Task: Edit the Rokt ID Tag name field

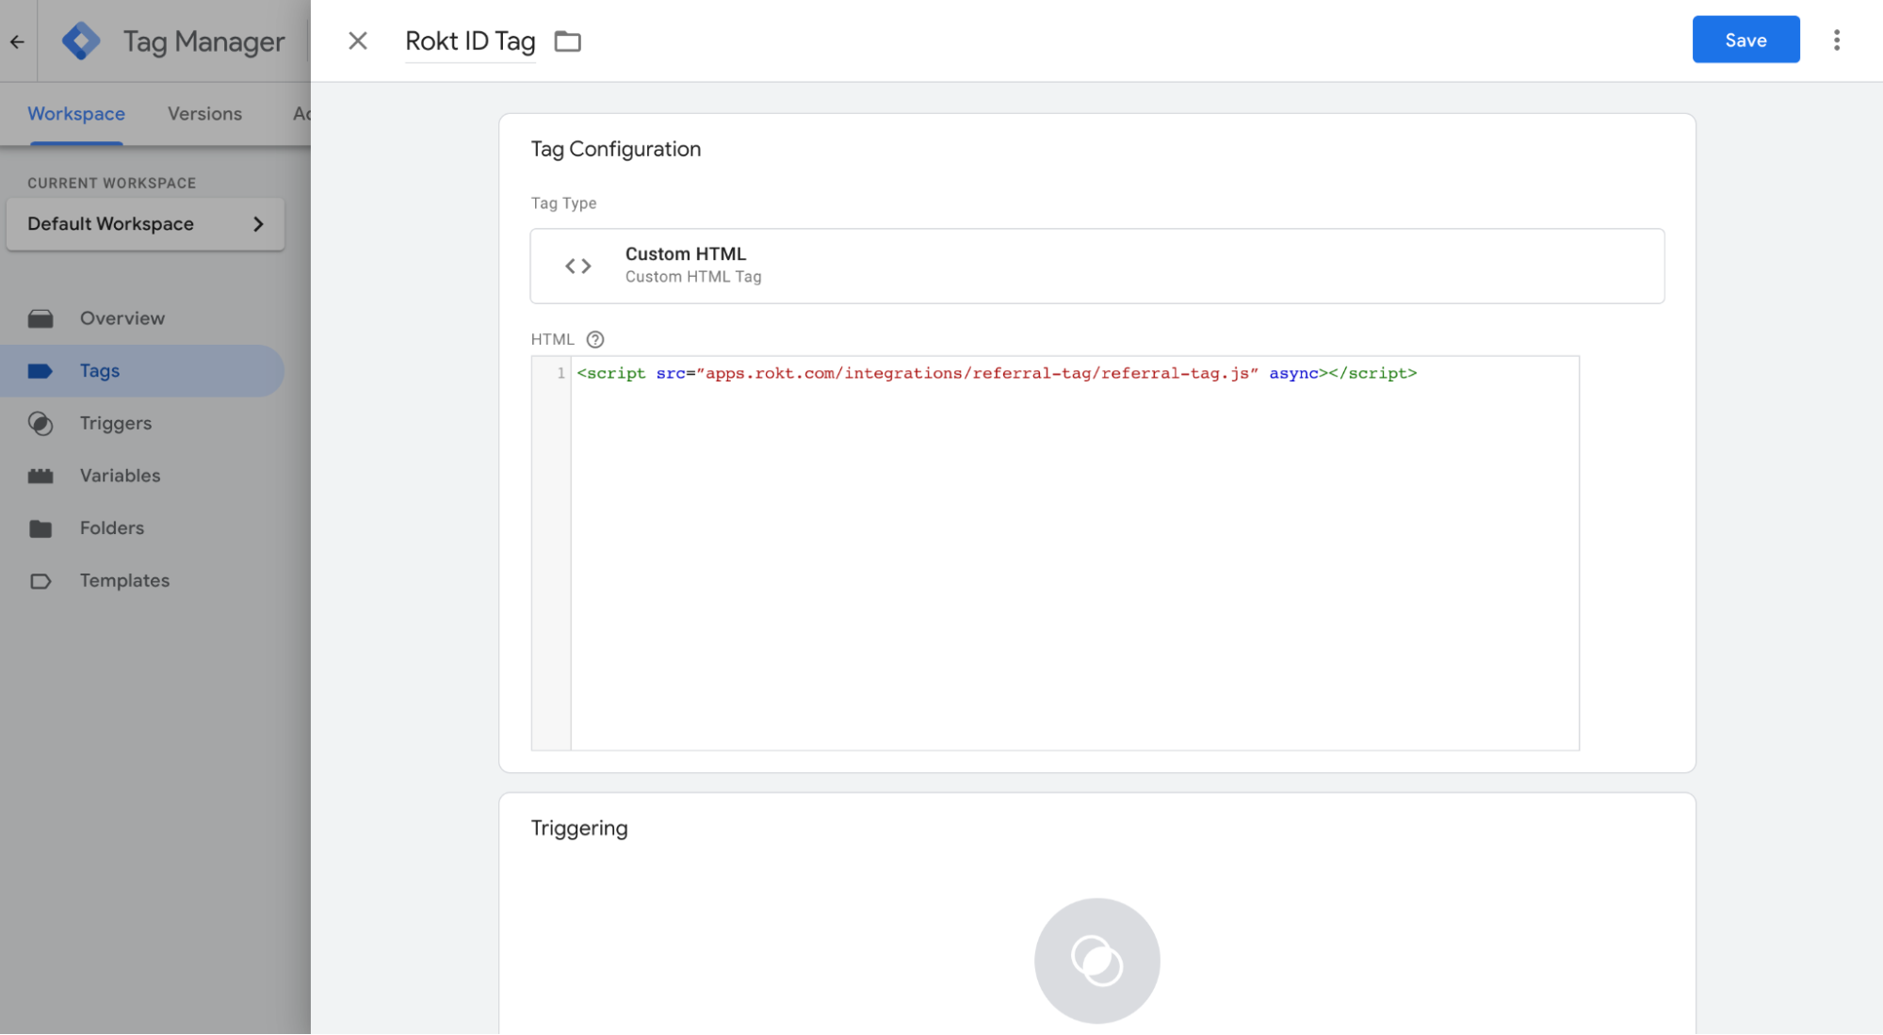Action: (x=470, y=40)
